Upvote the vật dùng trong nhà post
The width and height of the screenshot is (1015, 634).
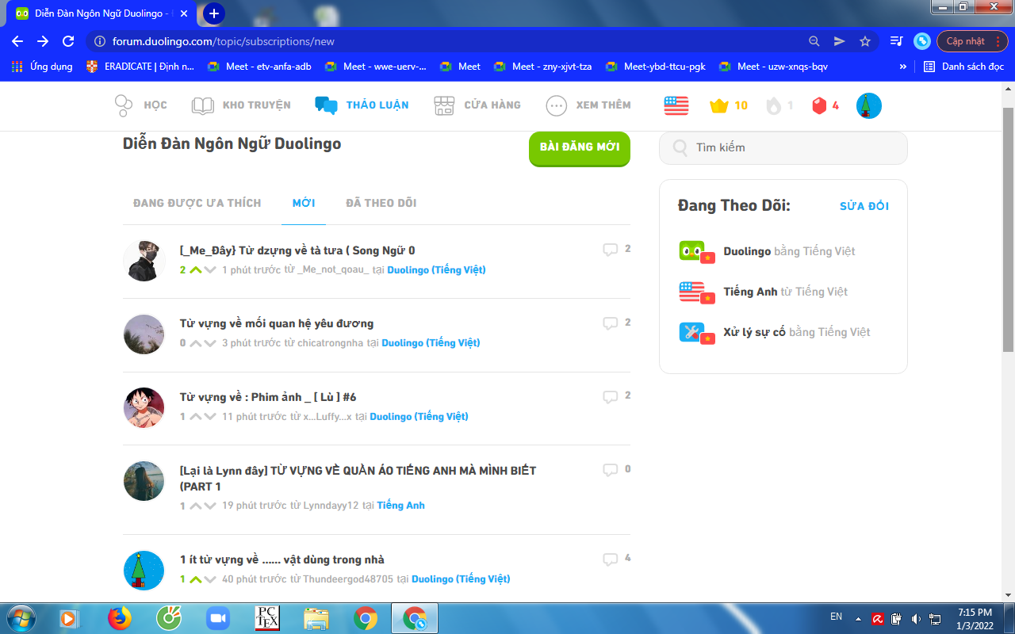point(195,579)
